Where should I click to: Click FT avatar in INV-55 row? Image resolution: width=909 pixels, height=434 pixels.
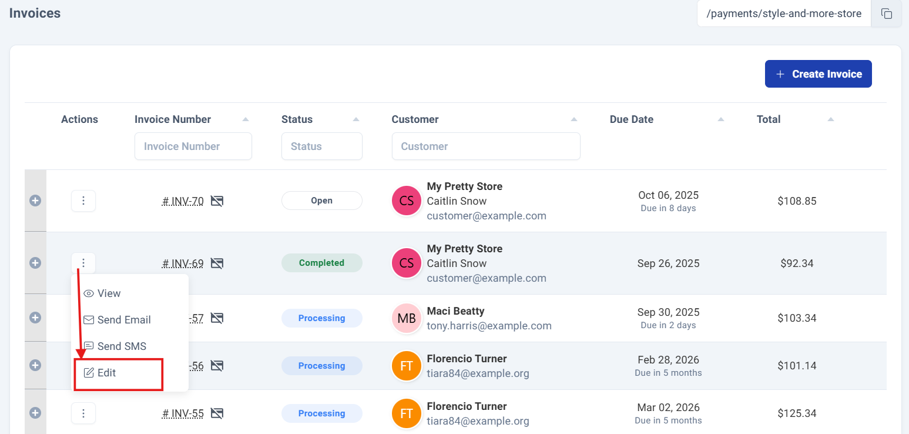tap(407, 413)
